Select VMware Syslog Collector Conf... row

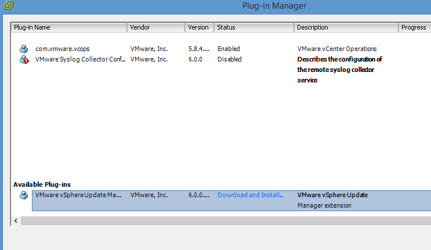coord(80,59)
